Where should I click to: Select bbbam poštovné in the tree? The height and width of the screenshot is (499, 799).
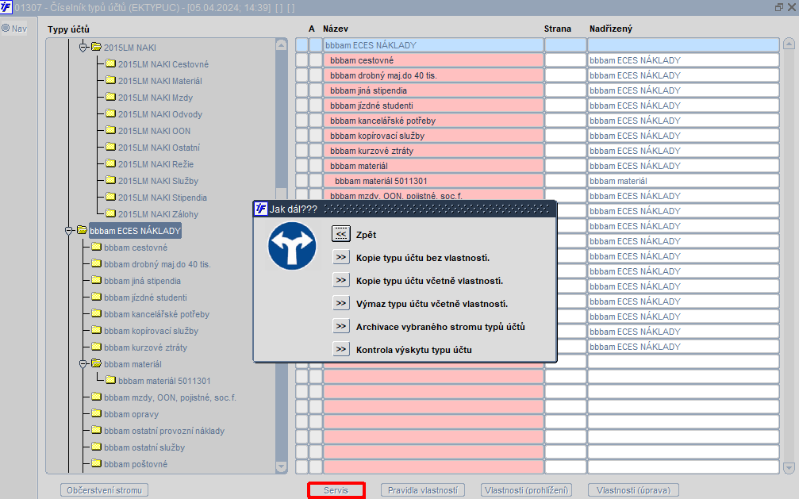click(136, 464)
